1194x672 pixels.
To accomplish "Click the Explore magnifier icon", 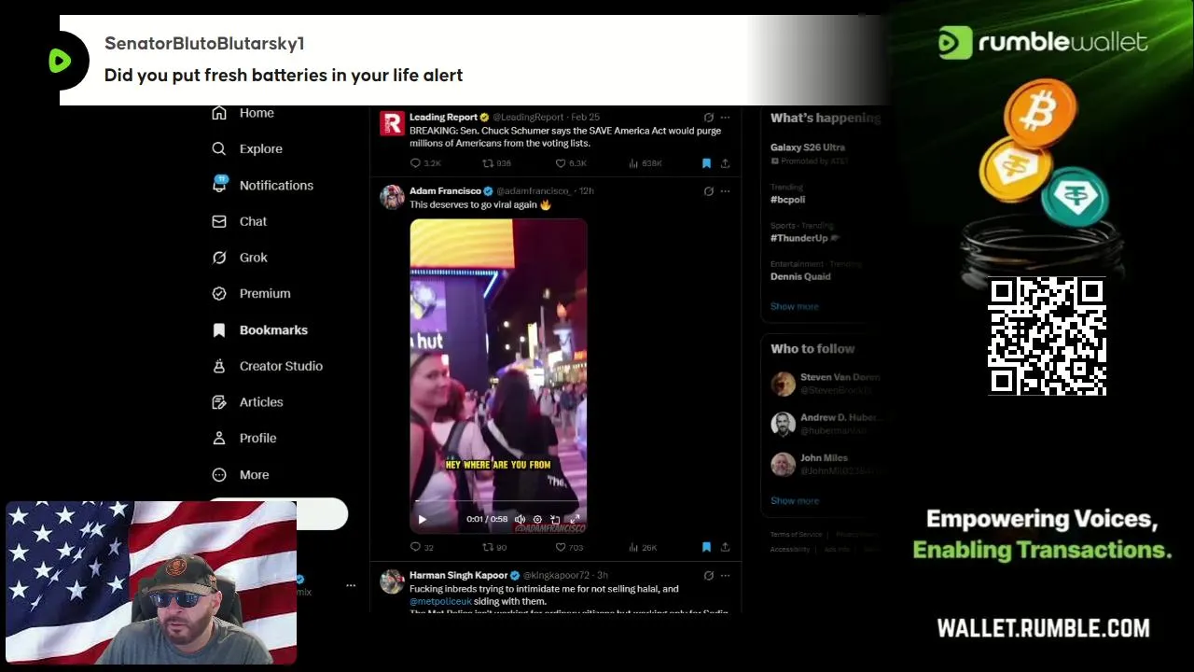I will [x=219, y=148].
